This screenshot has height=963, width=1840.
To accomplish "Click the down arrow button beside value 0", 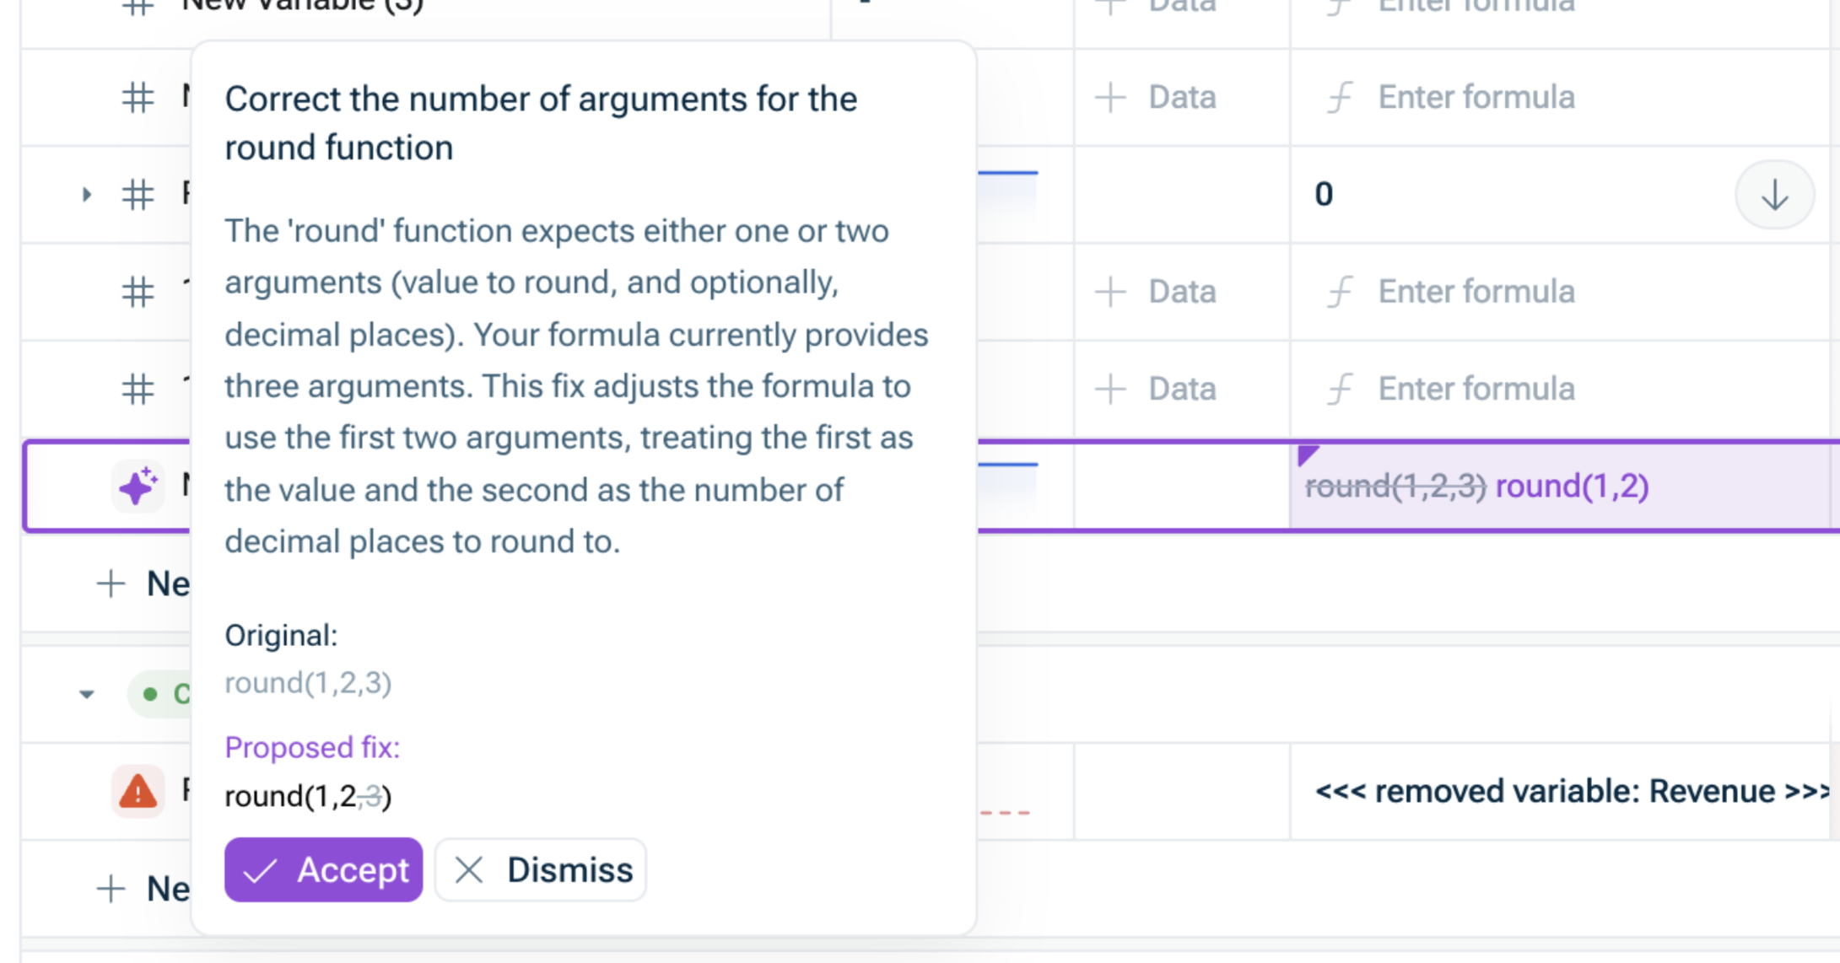I will pyautogui.click(x=1774, y=196).
